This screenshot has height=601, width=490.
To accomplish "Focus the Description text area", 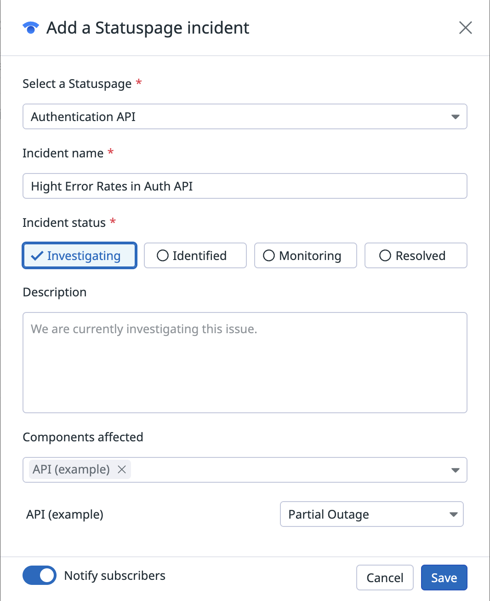I will pos(245,363).
